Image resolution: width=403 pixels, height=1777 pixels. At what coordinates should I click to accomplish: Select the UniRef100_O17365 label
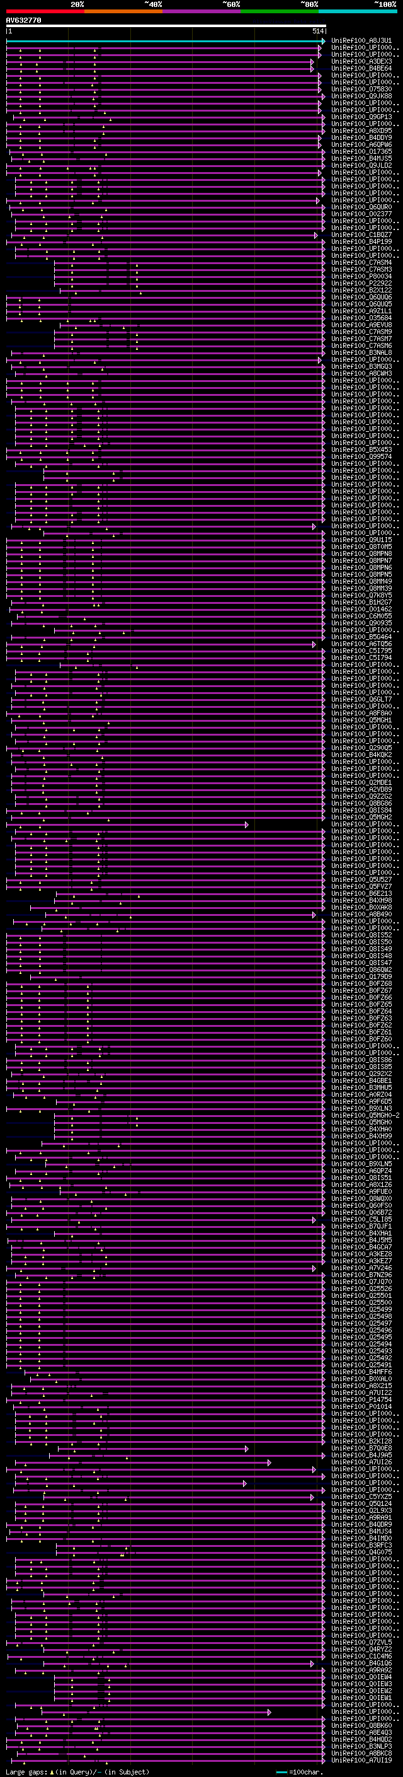point(361,152)
